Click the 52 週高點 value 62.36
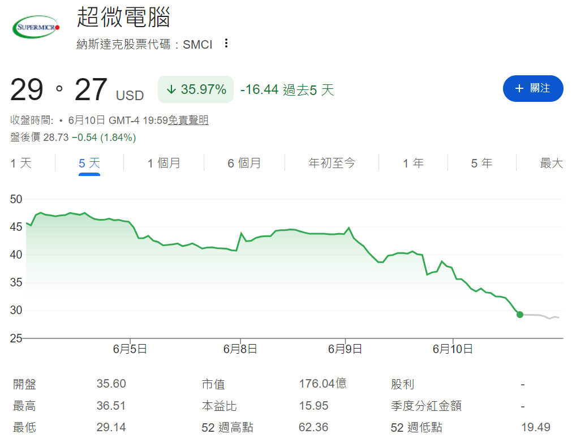Image resolution: width=572 pixels, height=438 pixels. (x=313, y=427)
